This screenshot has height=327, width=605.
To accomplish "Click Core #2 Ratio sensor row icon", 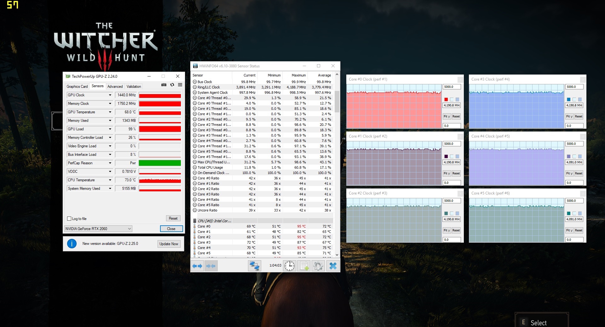I will coord(195,189).
